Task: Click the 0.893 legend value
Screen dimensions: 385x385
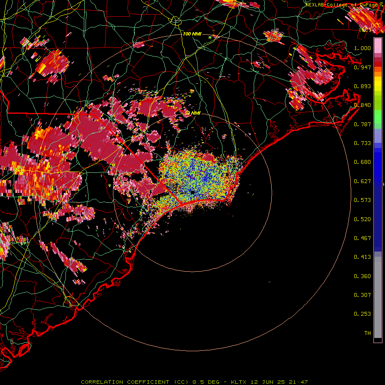Action: (362, 86)
